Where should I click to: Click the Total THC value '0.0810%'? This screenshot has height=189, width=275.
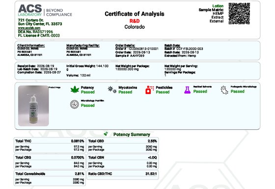[78, 141]
